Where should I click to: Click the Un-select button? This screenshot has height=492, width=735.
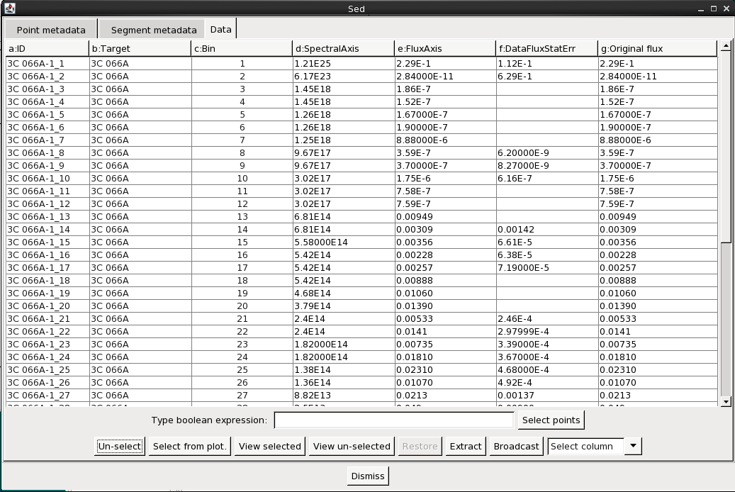point(120,446)
